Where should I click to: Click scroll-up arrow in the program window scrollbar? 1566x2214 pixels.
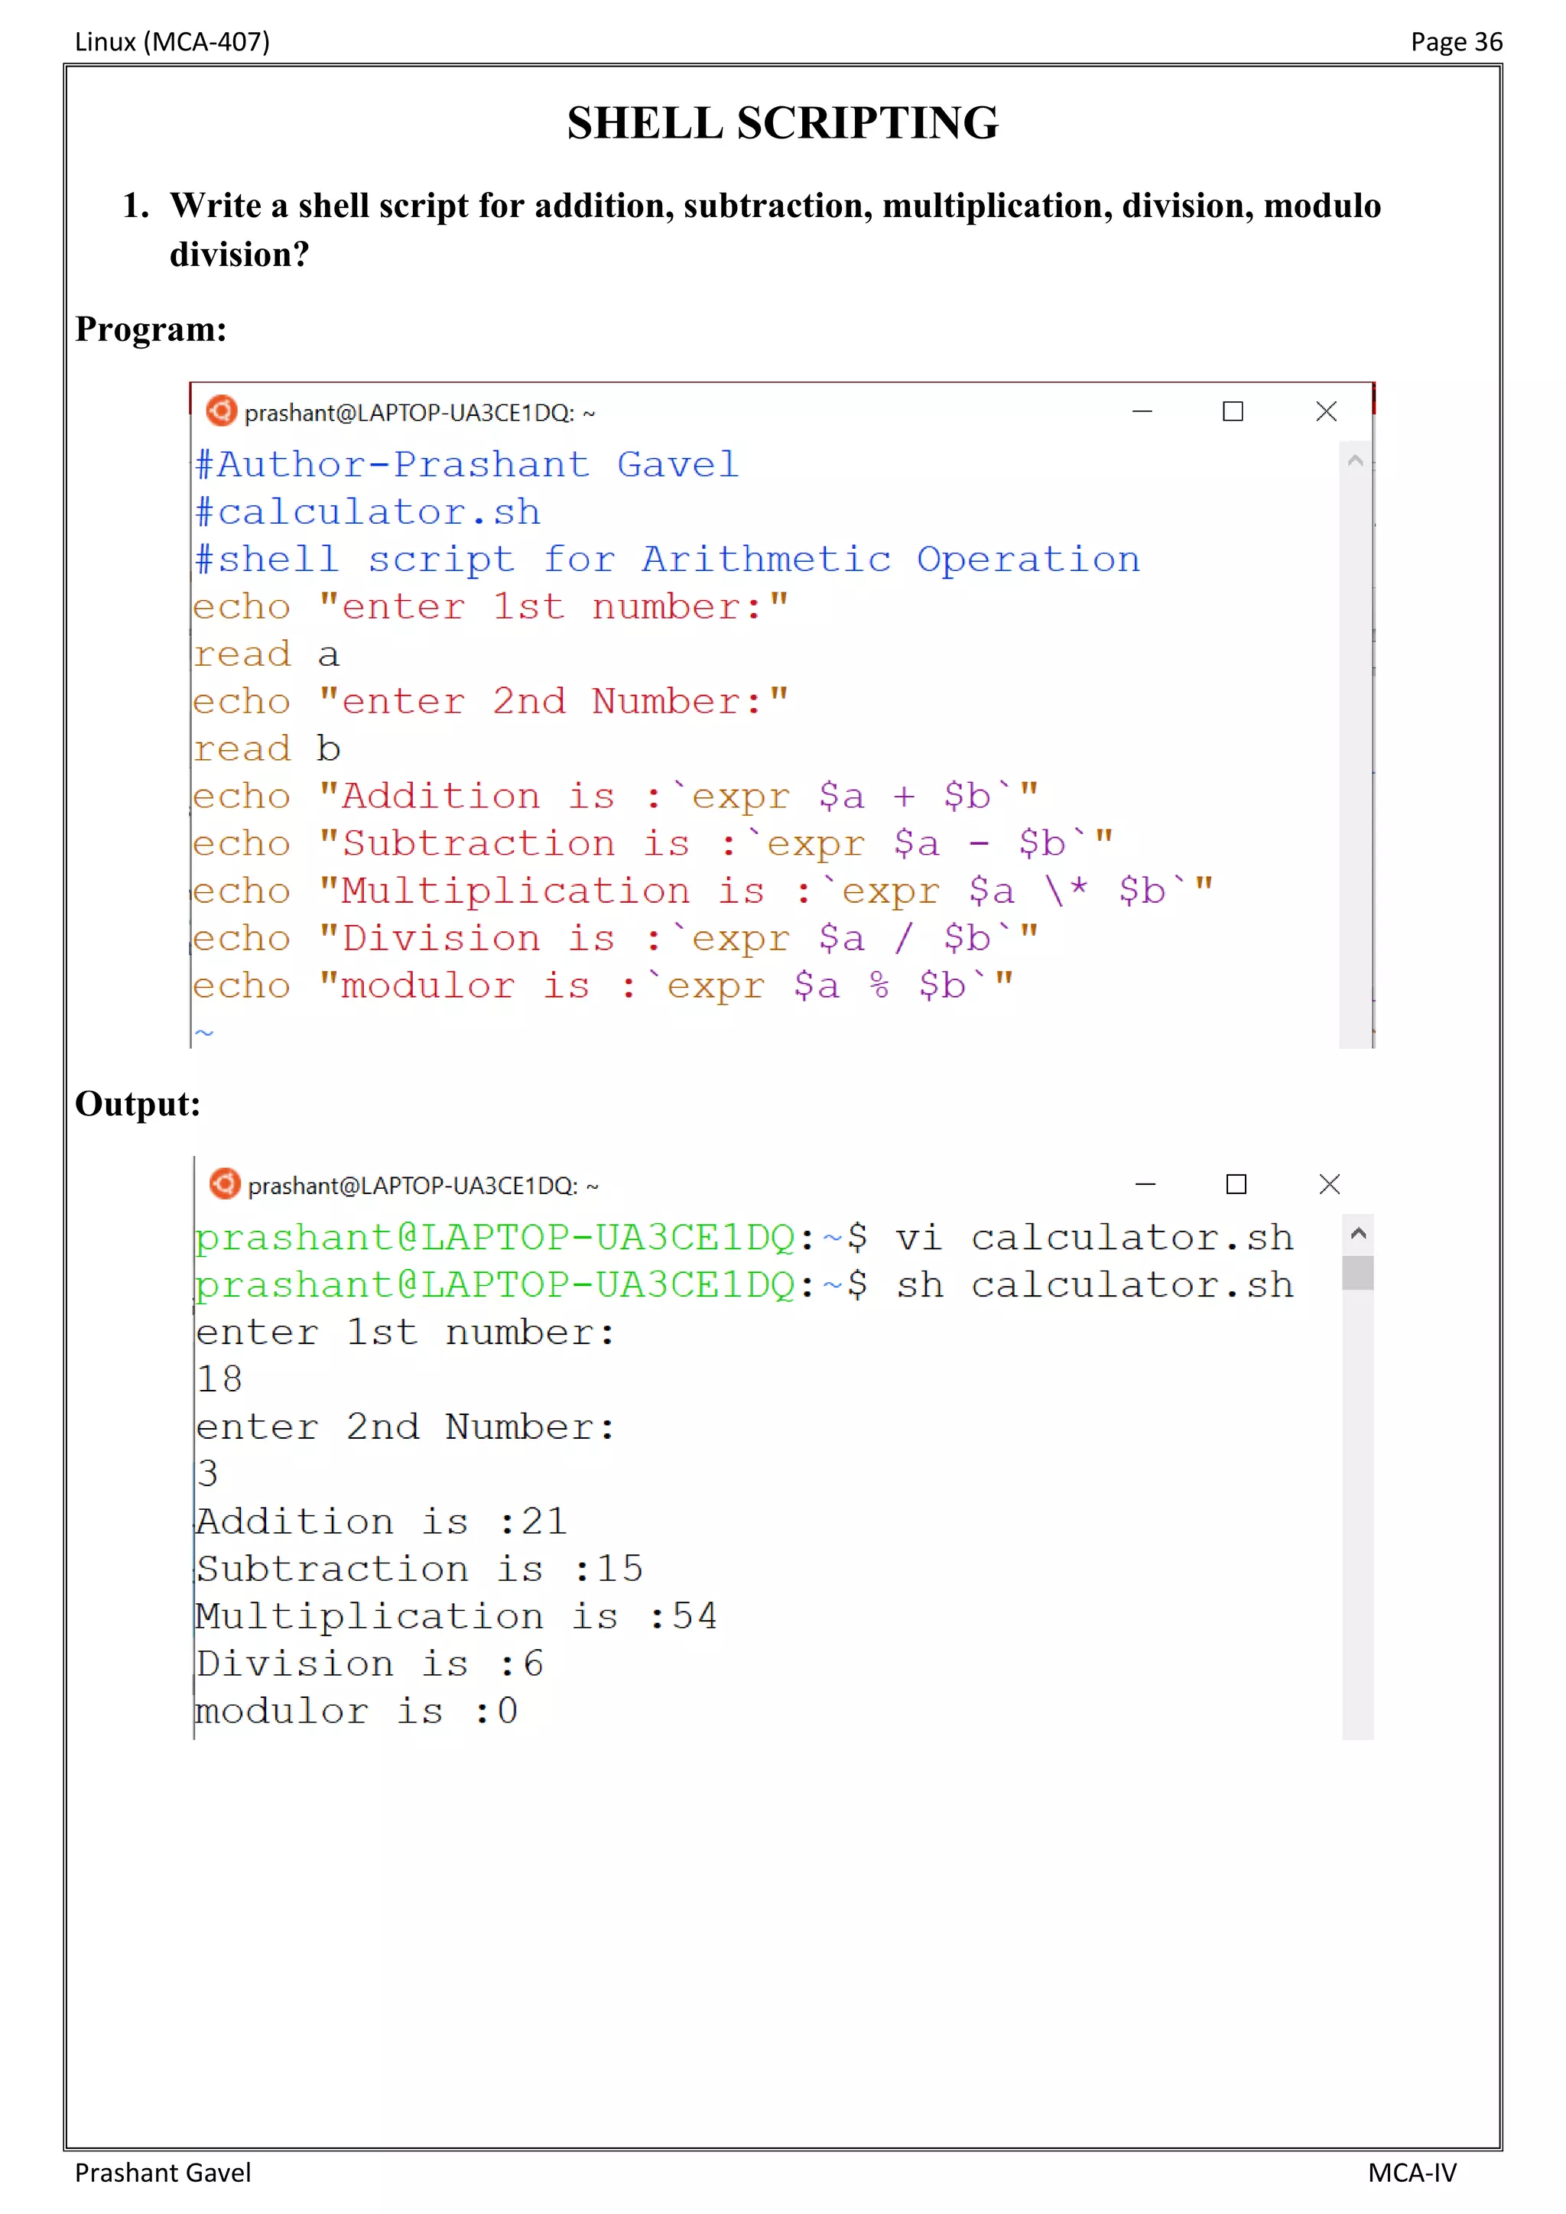[1355, 461]
